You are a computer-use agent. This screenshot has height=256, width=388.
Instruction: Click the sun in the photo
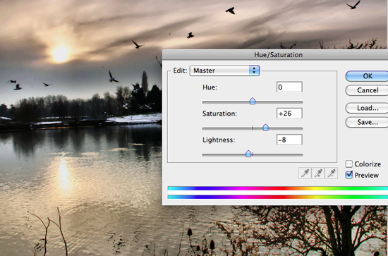(60, 54)
